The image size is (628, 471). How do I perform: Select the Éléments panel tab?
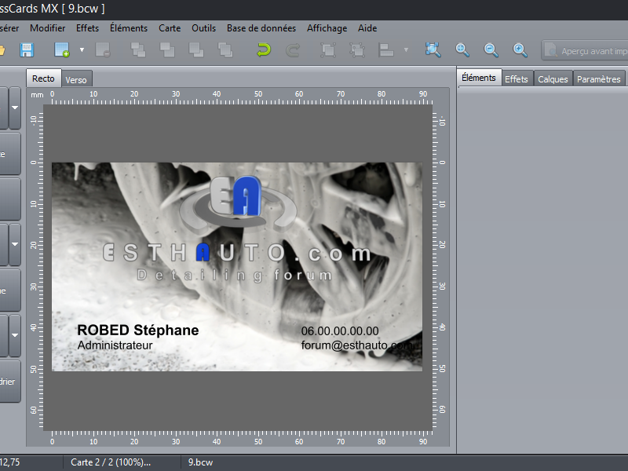(x=479, y=78)
